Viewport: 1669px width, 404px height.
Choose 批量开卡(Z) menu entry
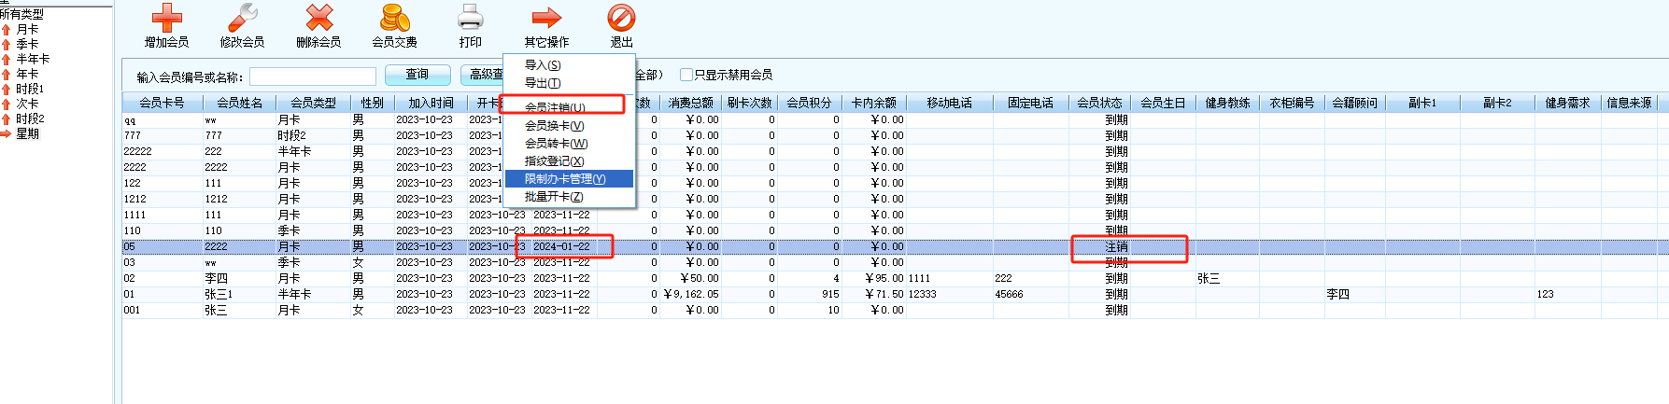[x=554, y=197]
